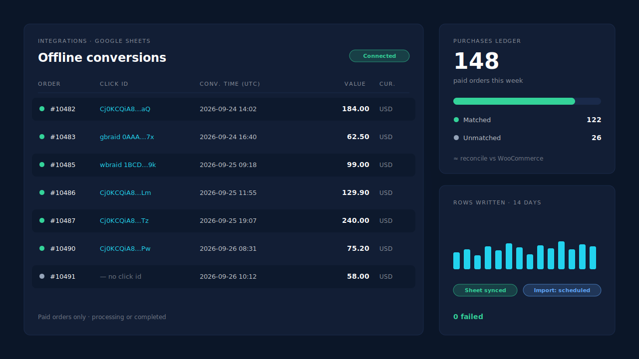Image resolution: width=639 pixels, height=359 pixels.
Task: Click conversion time 2026-09-24 16:40
Action: coord(228,137)
